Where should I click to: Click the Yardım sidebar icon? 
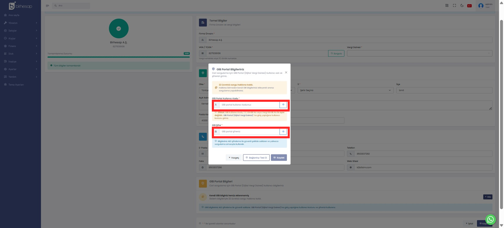point(5,77)
